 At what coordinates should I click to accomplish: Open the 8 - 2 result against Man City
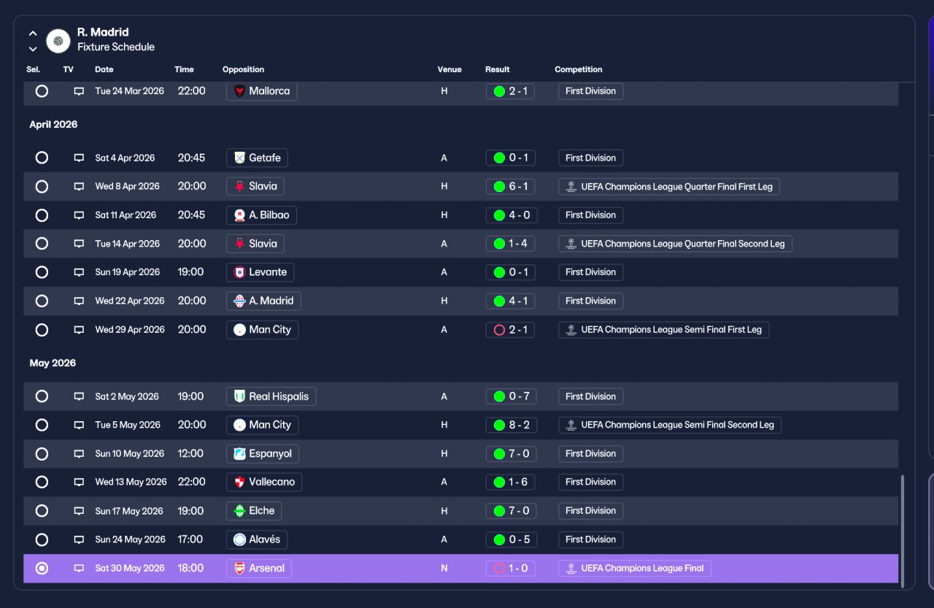pyautogui.click(x=511, y=425)
